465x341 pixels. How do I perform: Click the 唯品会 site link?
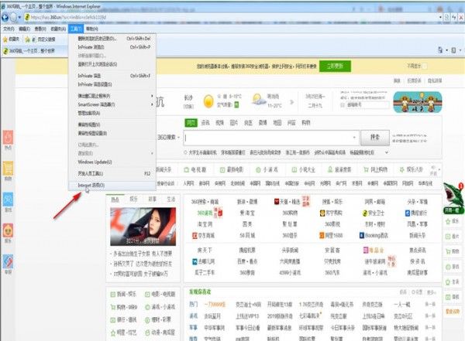click(374, 251)
